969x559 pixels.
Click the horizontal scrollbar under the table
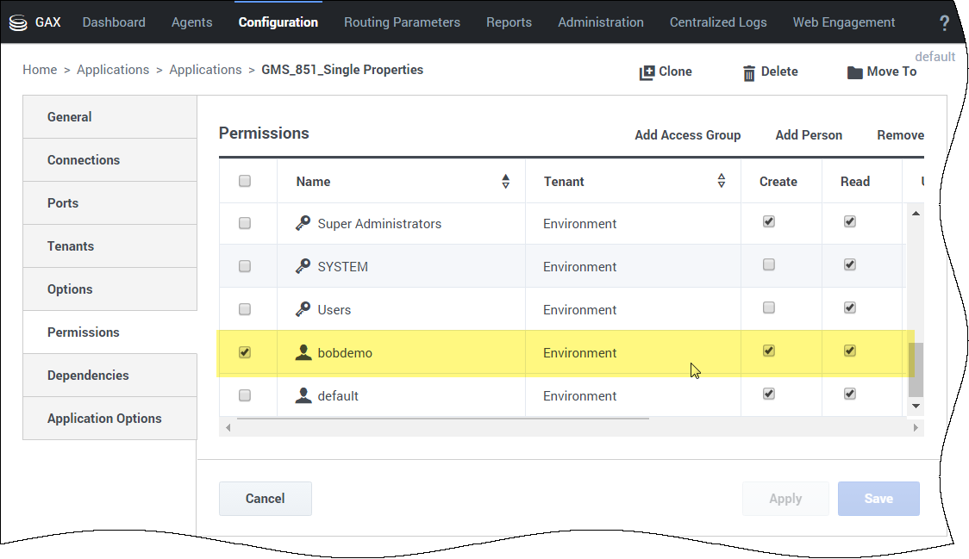point(442,419)
